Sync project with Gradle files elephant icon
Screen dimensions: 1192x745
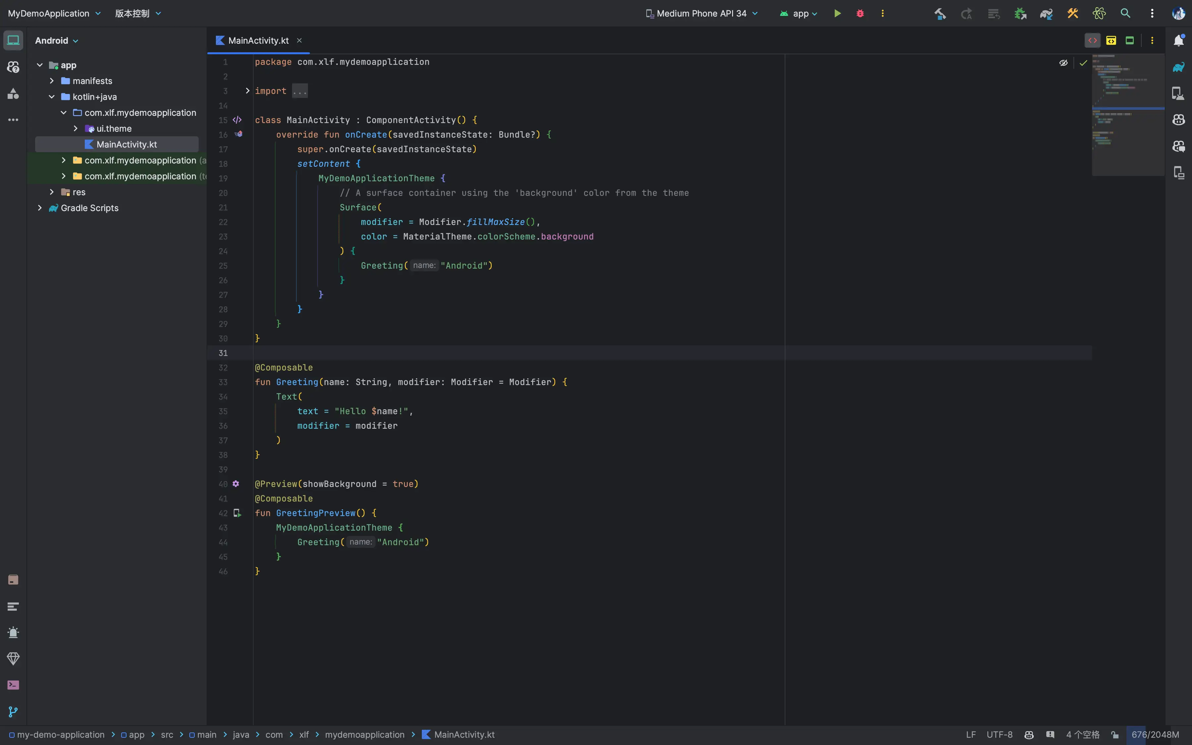(x=1046, y=13)
